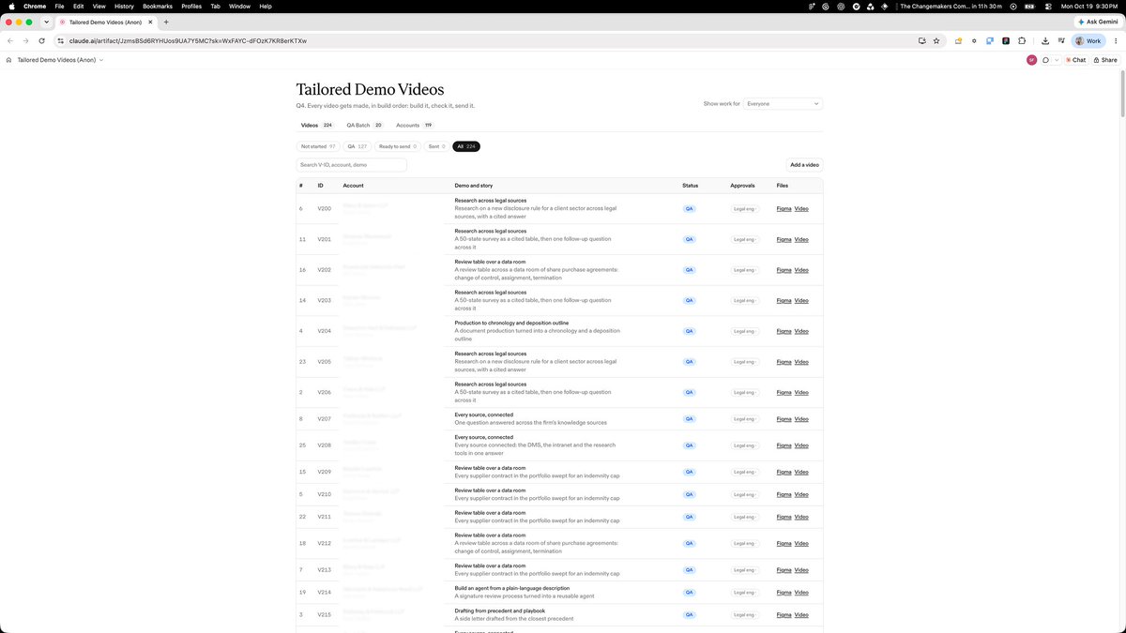
Task: Open the Chrome three-dot menu
Action: coord(1115,40)
